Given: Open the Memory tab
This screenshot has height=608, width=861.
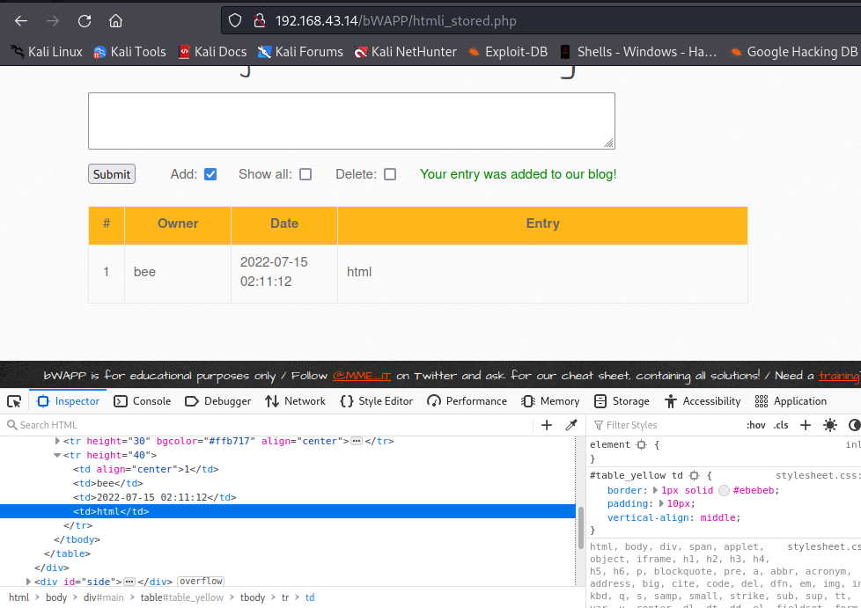Looking at the screenshot, I should point(550,401).
